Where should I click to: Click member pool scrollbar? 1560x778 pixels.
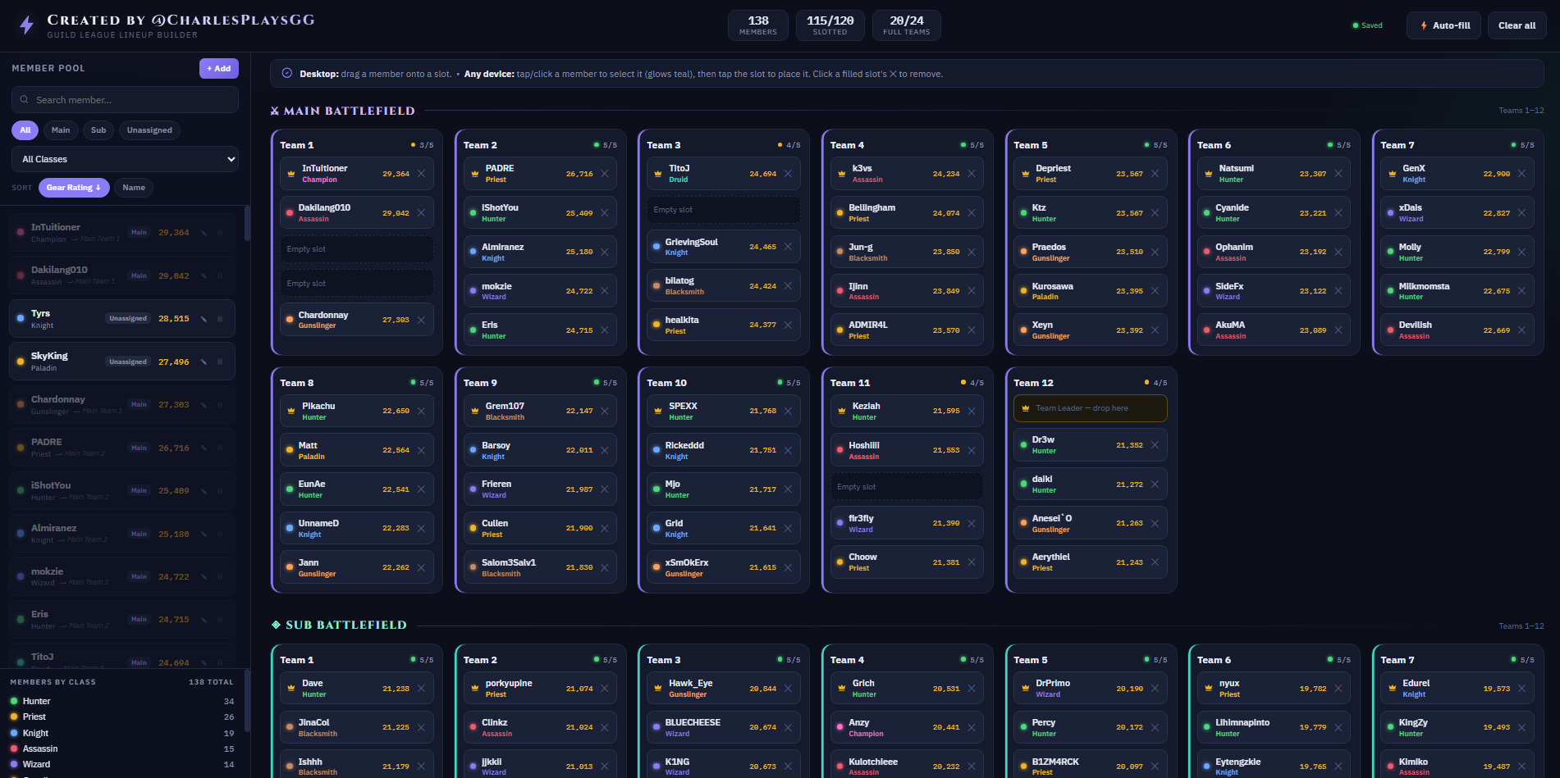tap(247, 223)
